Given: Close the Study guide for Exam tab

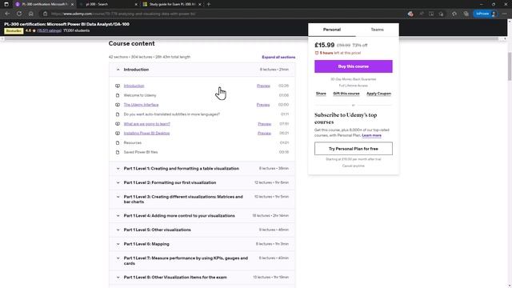Looking at the screenshot, I should click(x=199, y=5).
